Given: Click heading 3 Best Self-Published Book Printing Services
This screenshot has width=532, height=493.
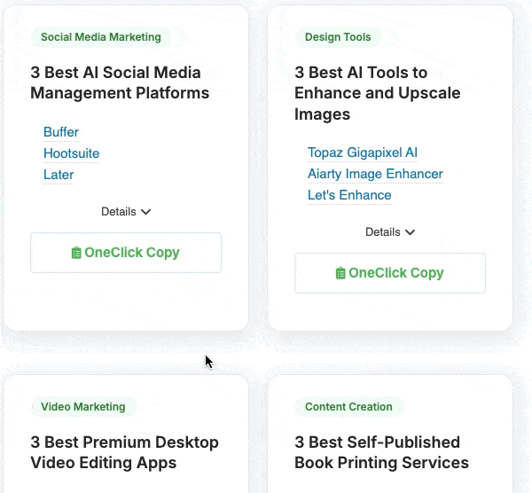Looking at the screenshot, I should (x=381, y=452).
